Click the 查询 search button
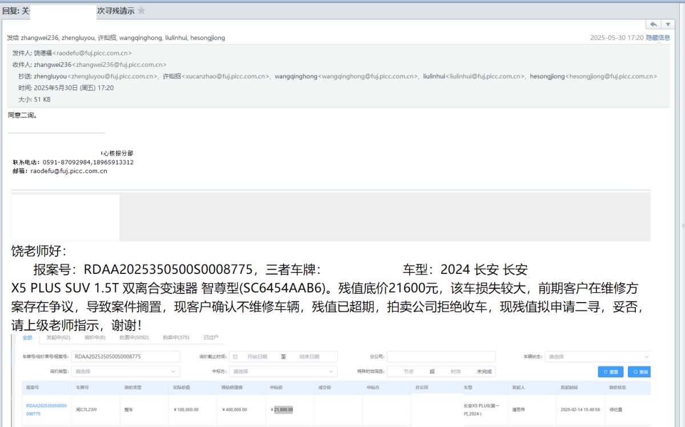The height and width of the screenshot is (427, 685). pos(640,372)
